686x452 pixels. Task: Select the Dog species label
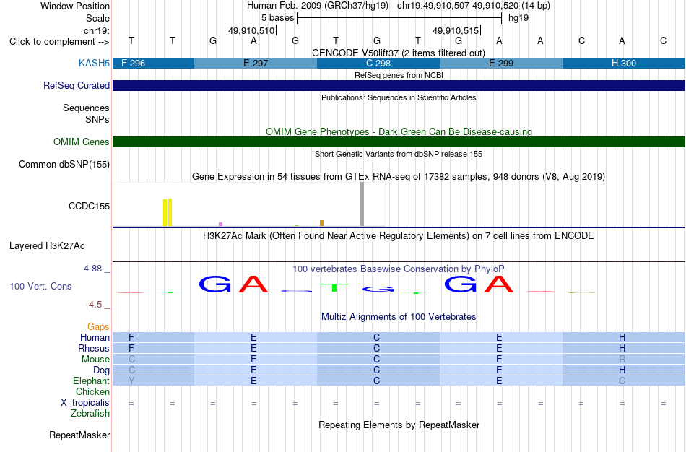point(102,370)
